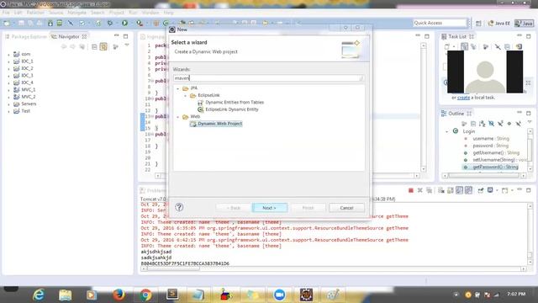The width and height of the screenshot is (538, 303).
Task: Click Next in the New wizard
Action: tap(269, 208)
